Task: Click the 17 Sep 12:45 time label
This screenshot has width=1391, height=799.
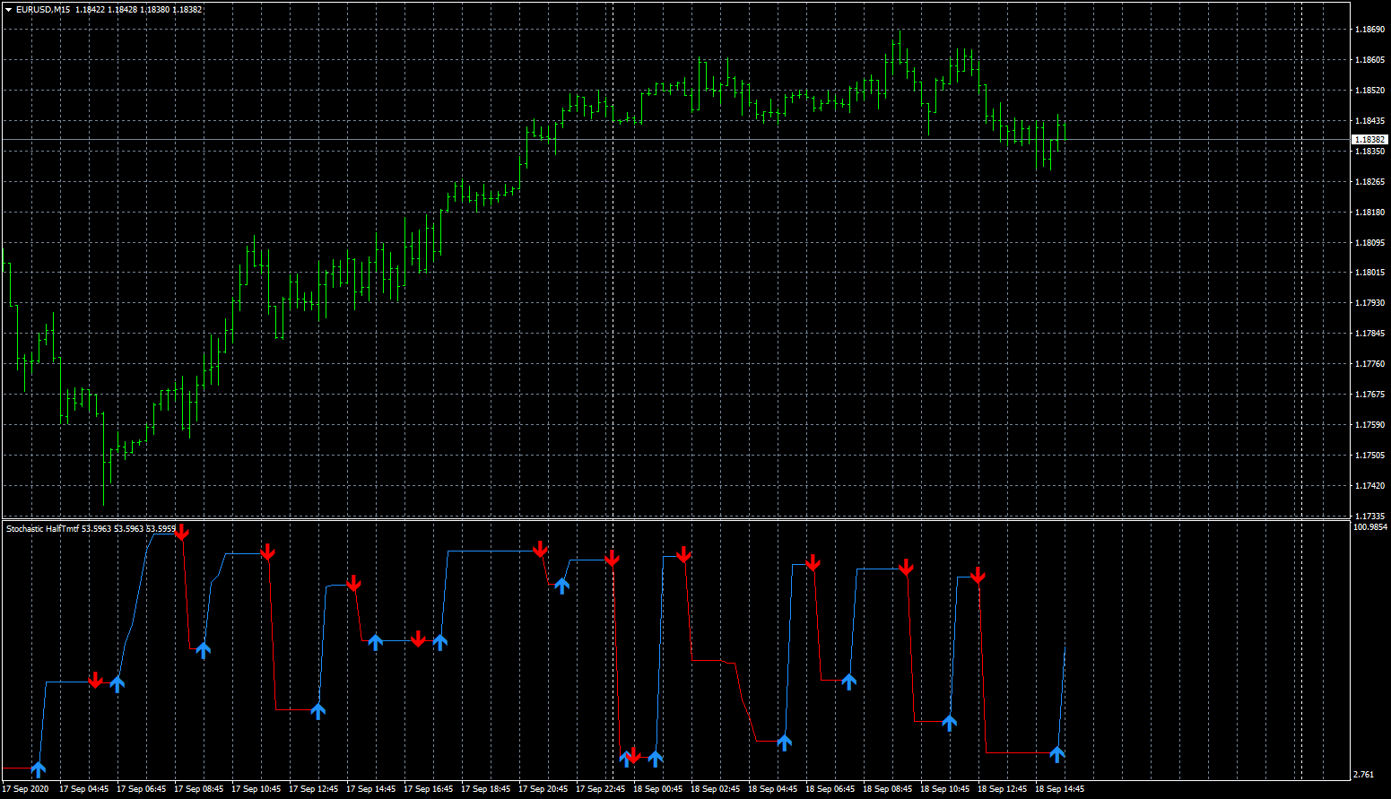Action: click(313, 789)
